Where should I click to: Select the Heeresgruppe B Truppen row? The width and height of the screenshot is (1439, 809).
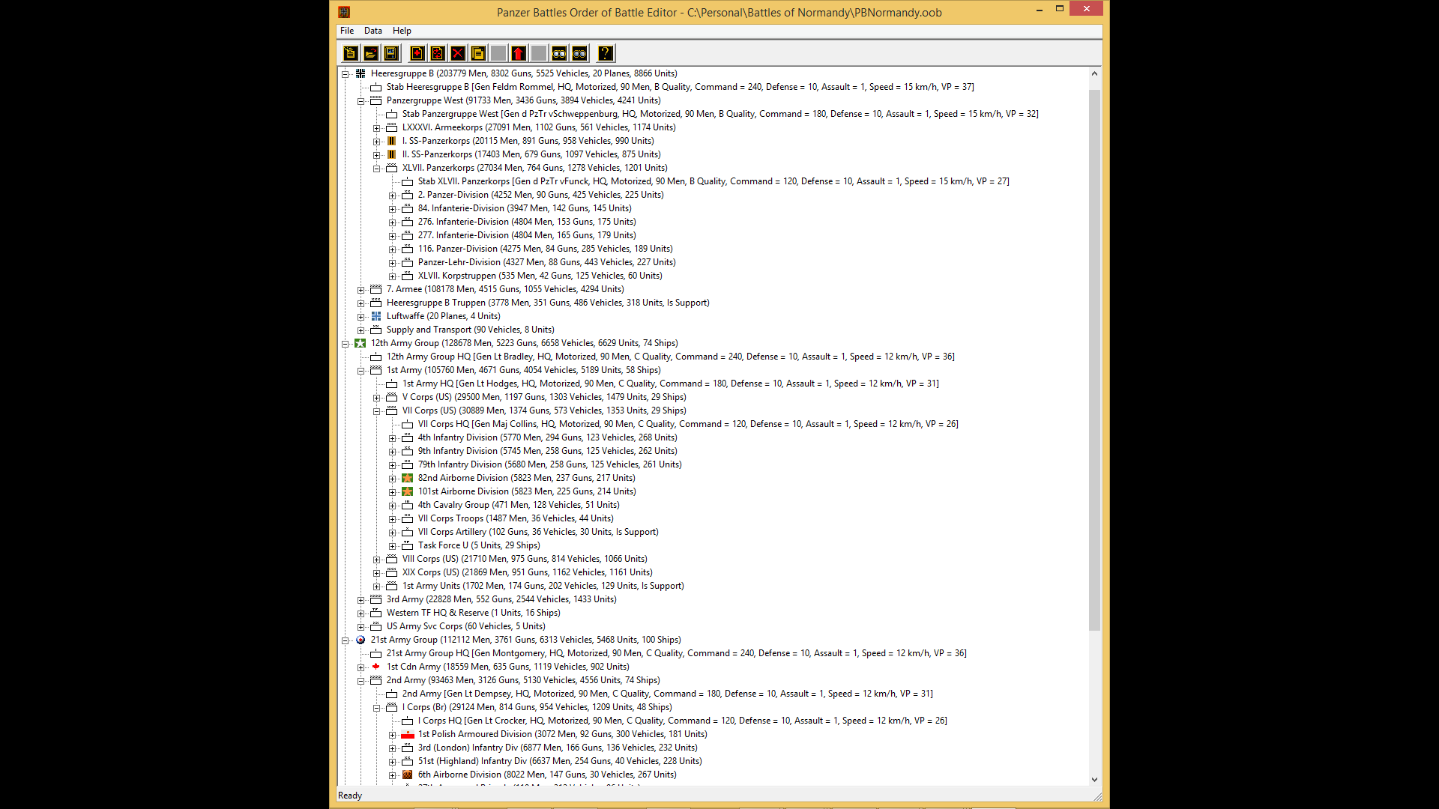(547, 303)
